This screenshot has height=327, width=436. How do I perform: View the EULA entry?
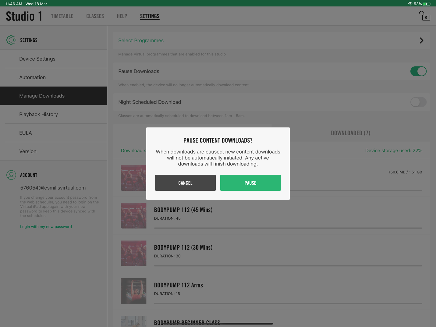(x=54, y=133)
